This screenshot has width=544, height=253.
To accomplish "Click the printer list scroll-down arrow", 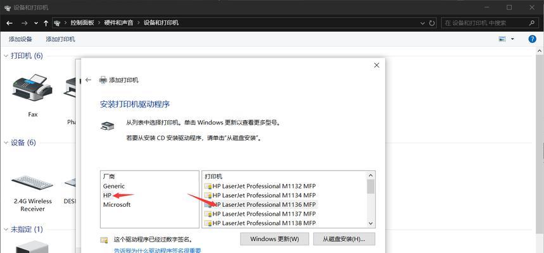I will (x=370, y=223).
